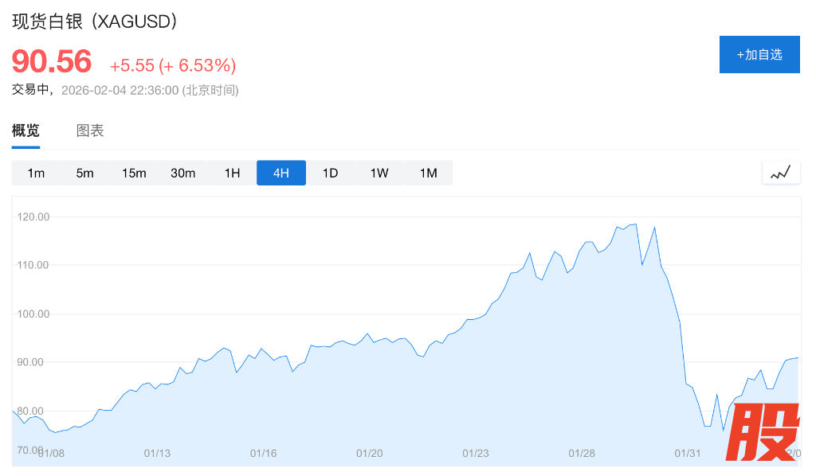Click the 01/23 date on the x-axis
This screenshot has width=816, height=476.
476,453
